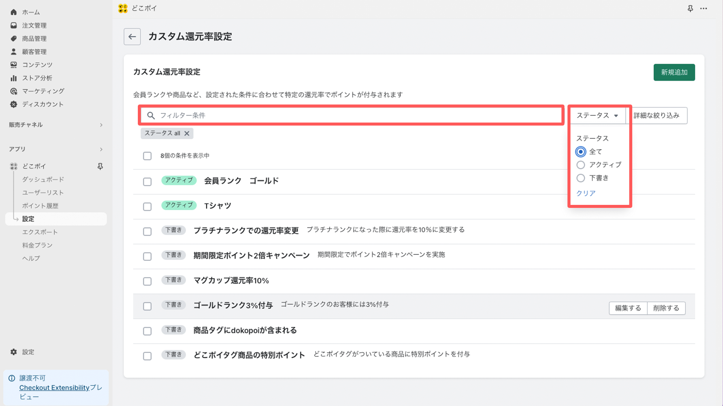Click the customer management person icon
Image resolution: width=723 pixels, height=406 pixels.
[14, 52]
